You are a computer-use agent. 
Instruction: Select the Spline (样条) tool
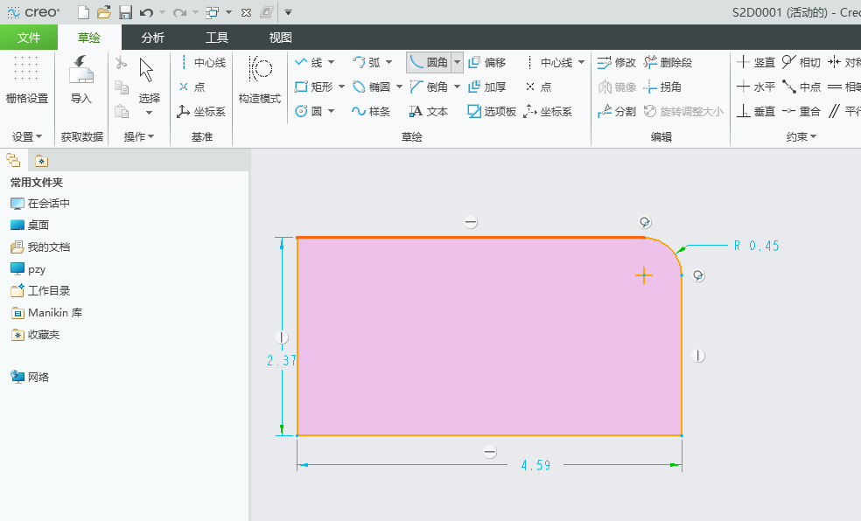click(x=371, y=111)
